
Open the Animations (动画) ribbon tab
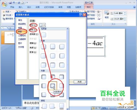[38, 7]
